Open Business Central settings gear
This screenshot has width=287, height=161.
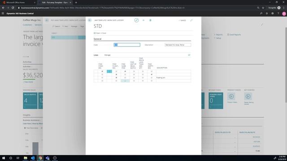pos(273,13)
